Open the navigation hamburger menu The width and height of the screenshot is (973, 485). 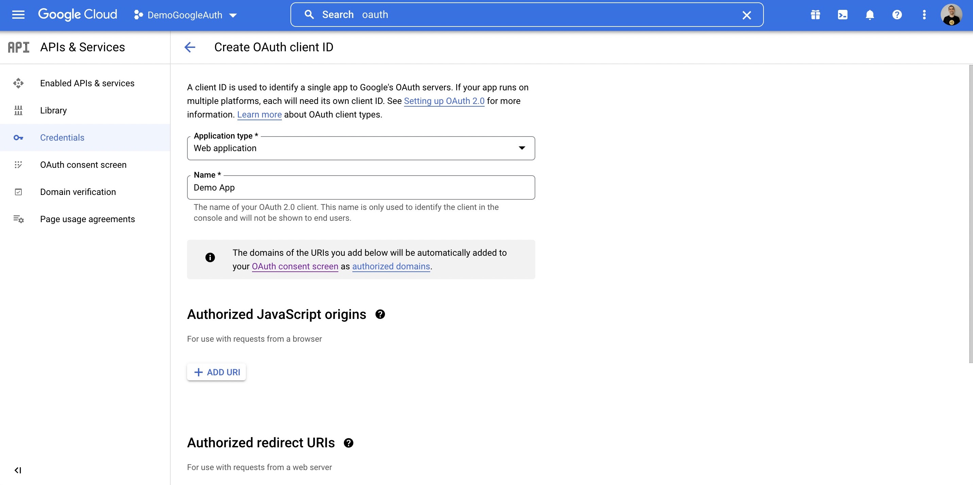pos(18,15)
